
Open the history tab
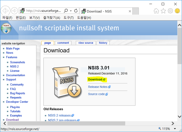[x=103, y=43]
